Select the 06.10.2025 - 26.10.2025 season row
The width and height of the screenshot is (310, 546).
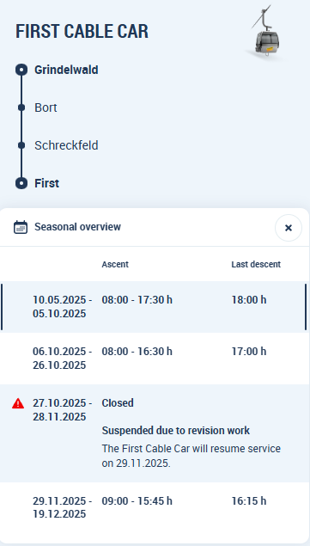coord(155,359)
